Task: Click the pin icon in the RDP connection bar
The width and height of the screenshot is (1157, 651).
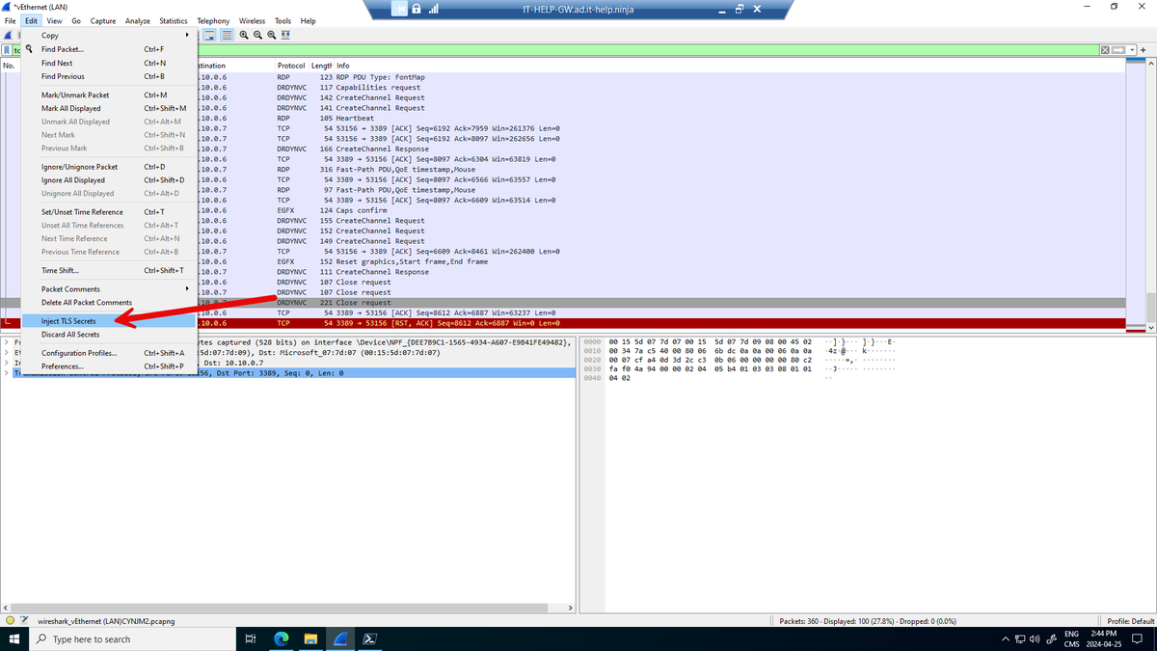Action: click(399, 9)
